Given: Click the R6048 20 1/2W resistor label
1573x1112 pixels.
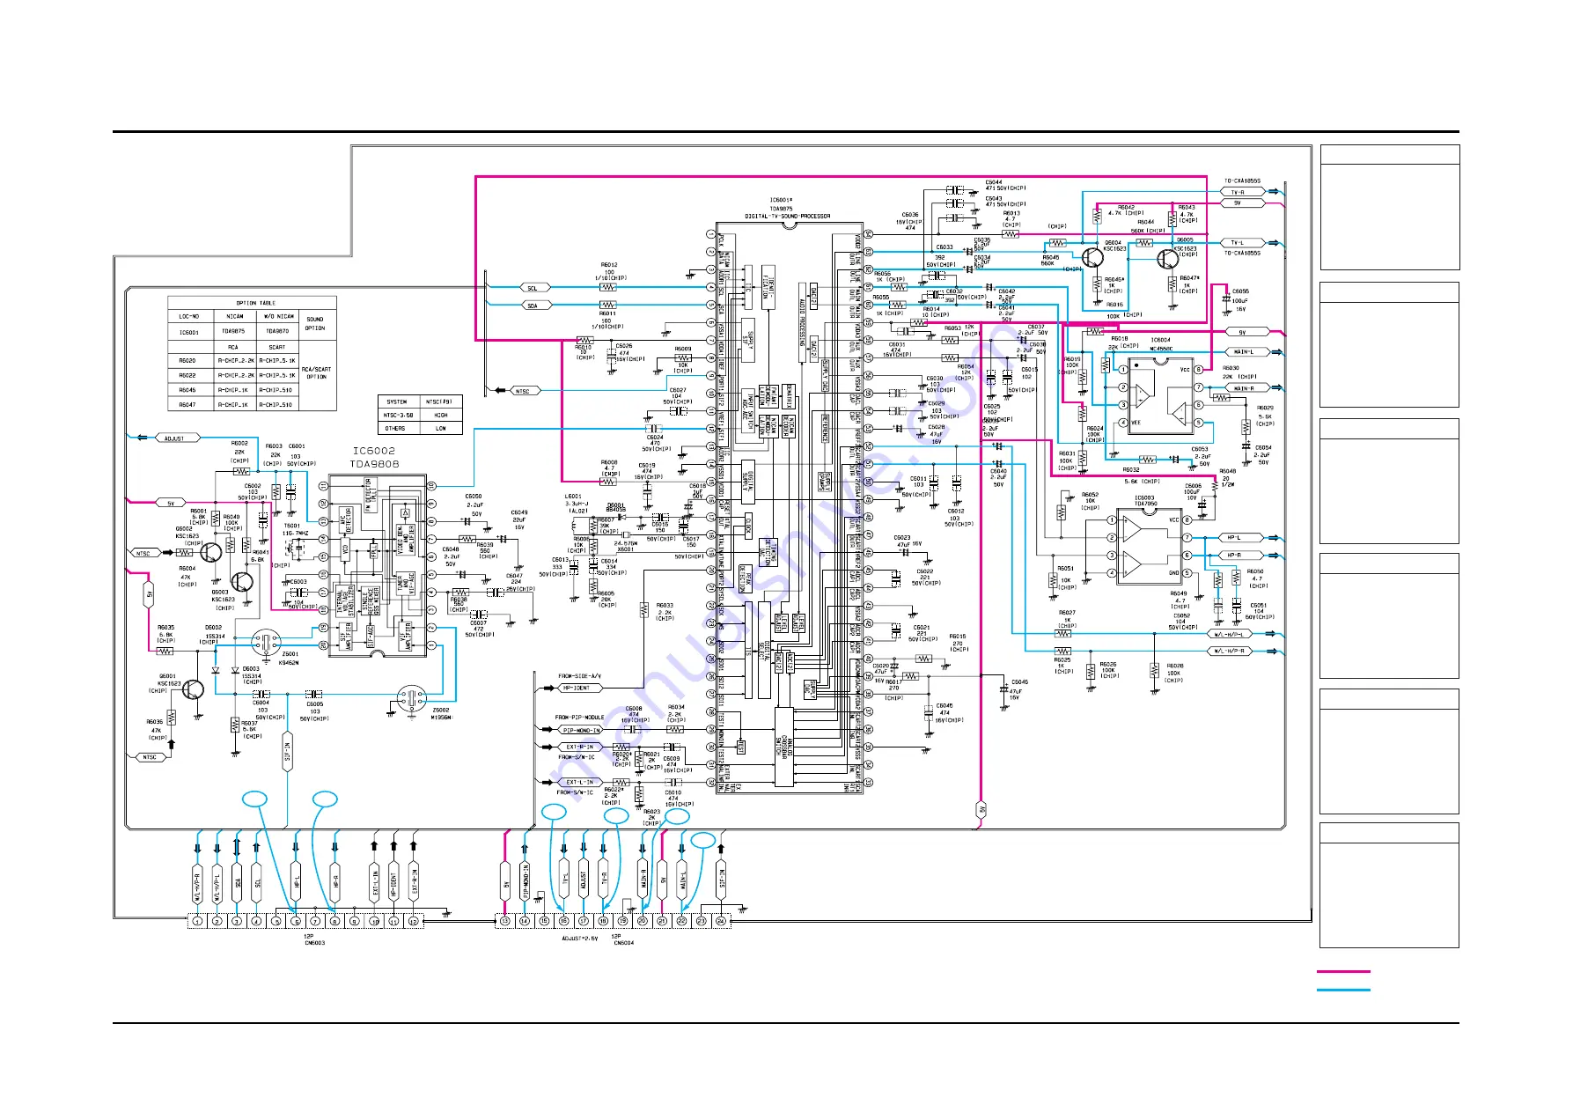Looking at the screenshot, I should 1227,477.
